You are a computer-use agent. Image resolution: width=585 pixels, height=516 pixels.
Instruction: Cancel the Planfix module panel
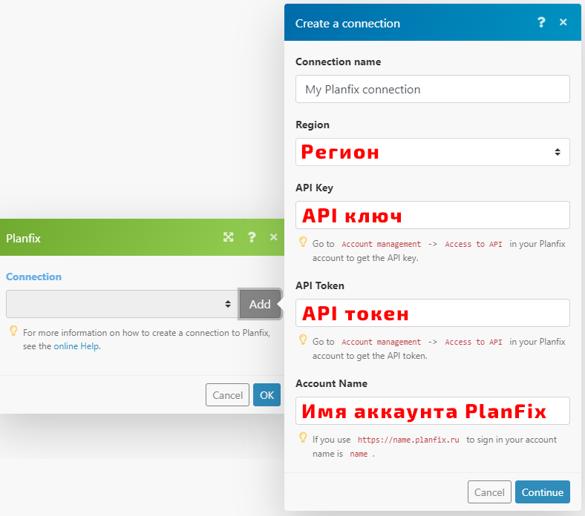pyautogui.click(x=227, y=394)
